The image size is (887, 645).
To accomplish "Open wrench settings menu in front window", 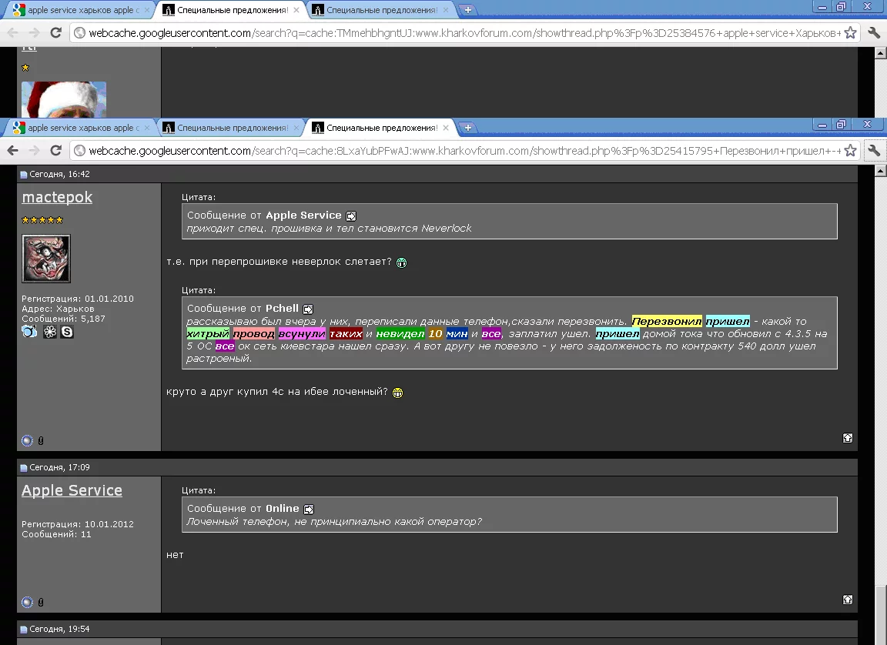I will click(x=873, y=150).
